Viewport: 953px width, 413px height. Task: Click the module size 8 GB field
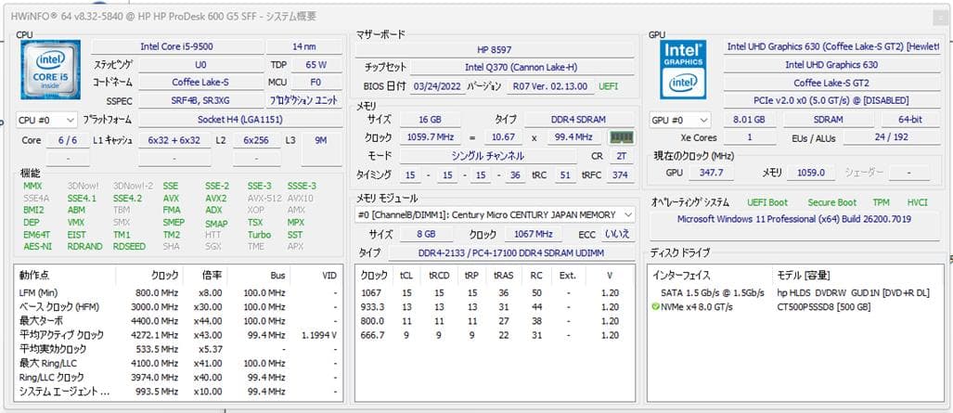coord(426,234)
